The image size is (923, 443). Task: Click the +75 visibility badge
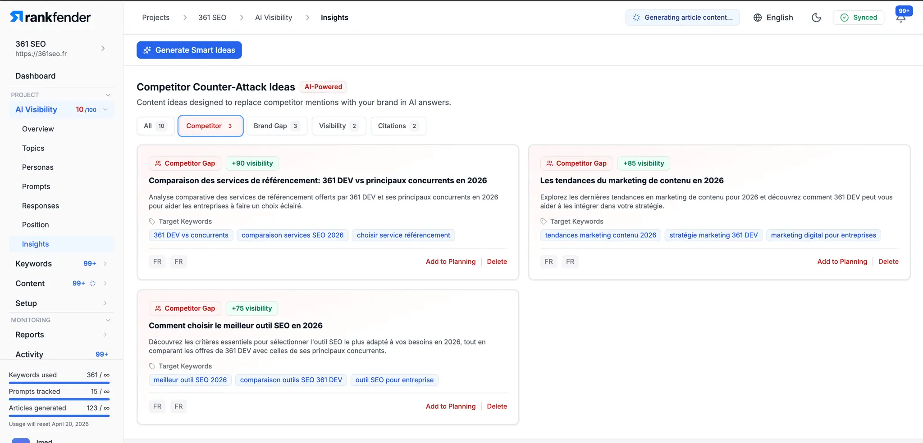(252, 308)
